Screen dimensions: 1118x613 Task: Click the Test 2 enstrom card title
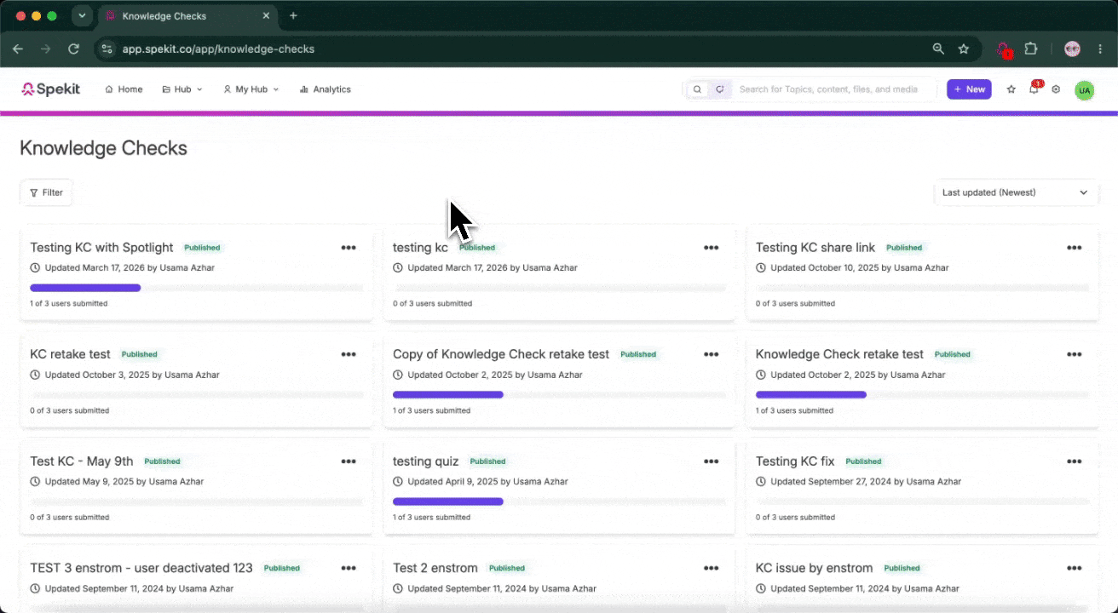point(435,568)
